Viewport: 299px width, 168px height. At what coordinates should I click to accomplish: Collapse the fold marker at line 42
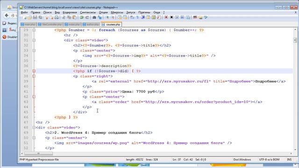pos(34,97)
